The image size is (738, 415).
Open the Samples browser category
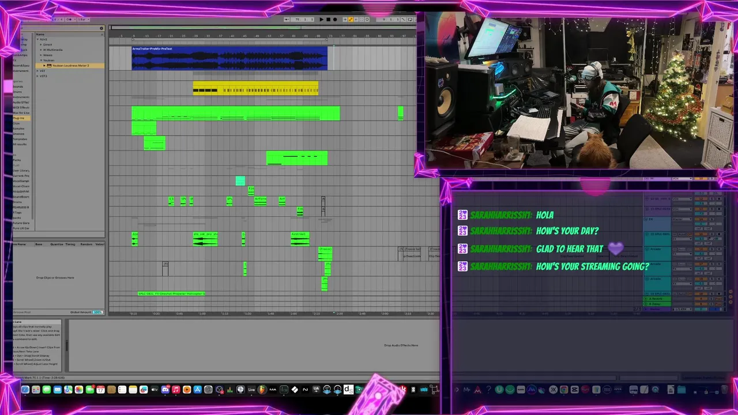tap(19, 129)
